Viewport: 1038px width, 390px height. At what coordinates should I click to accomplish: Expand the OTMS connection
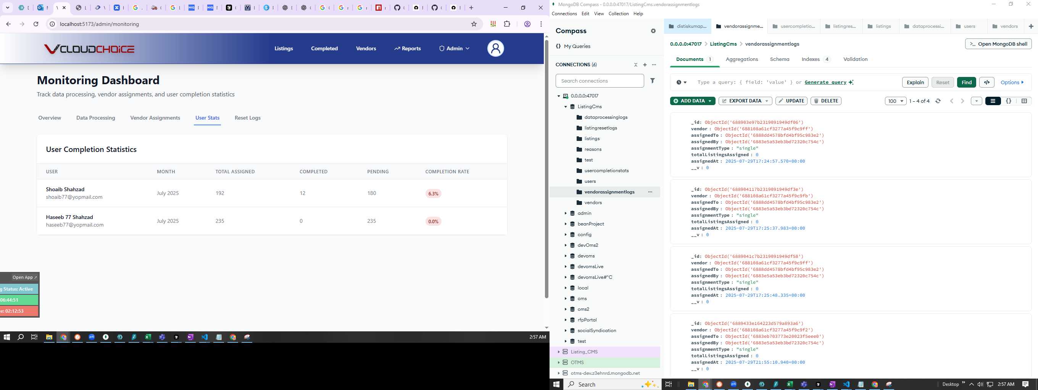558,362
